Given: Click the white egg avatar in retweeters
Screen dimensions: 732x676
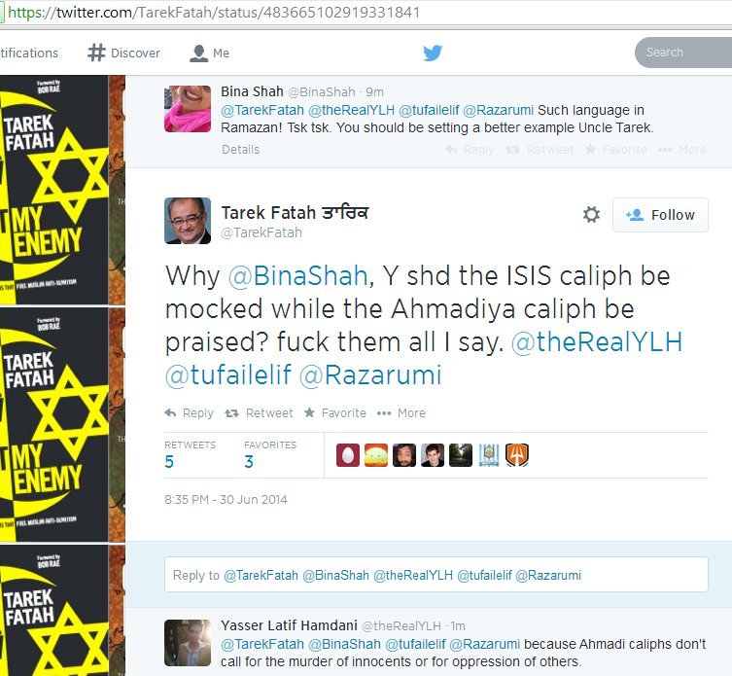Looking at the screenshot, I should (348, 455).
